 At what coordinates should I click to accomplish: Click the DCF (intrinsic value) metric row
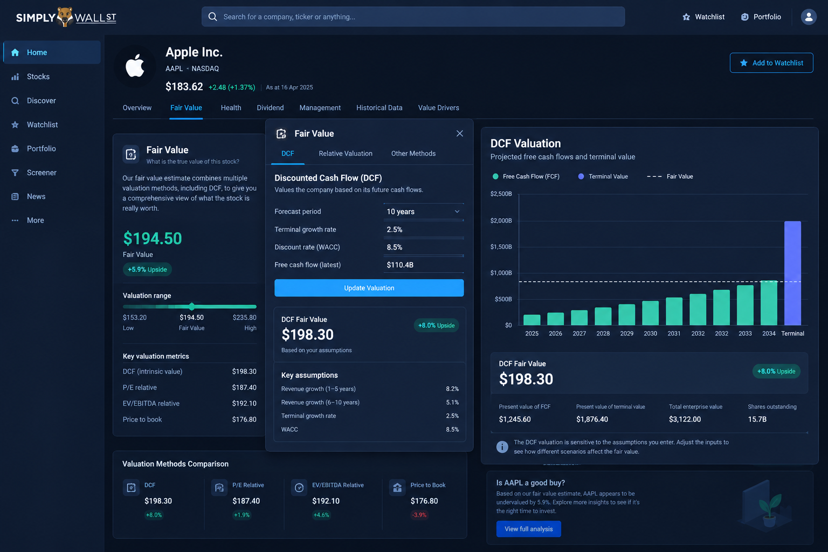(x=190, y=371)
